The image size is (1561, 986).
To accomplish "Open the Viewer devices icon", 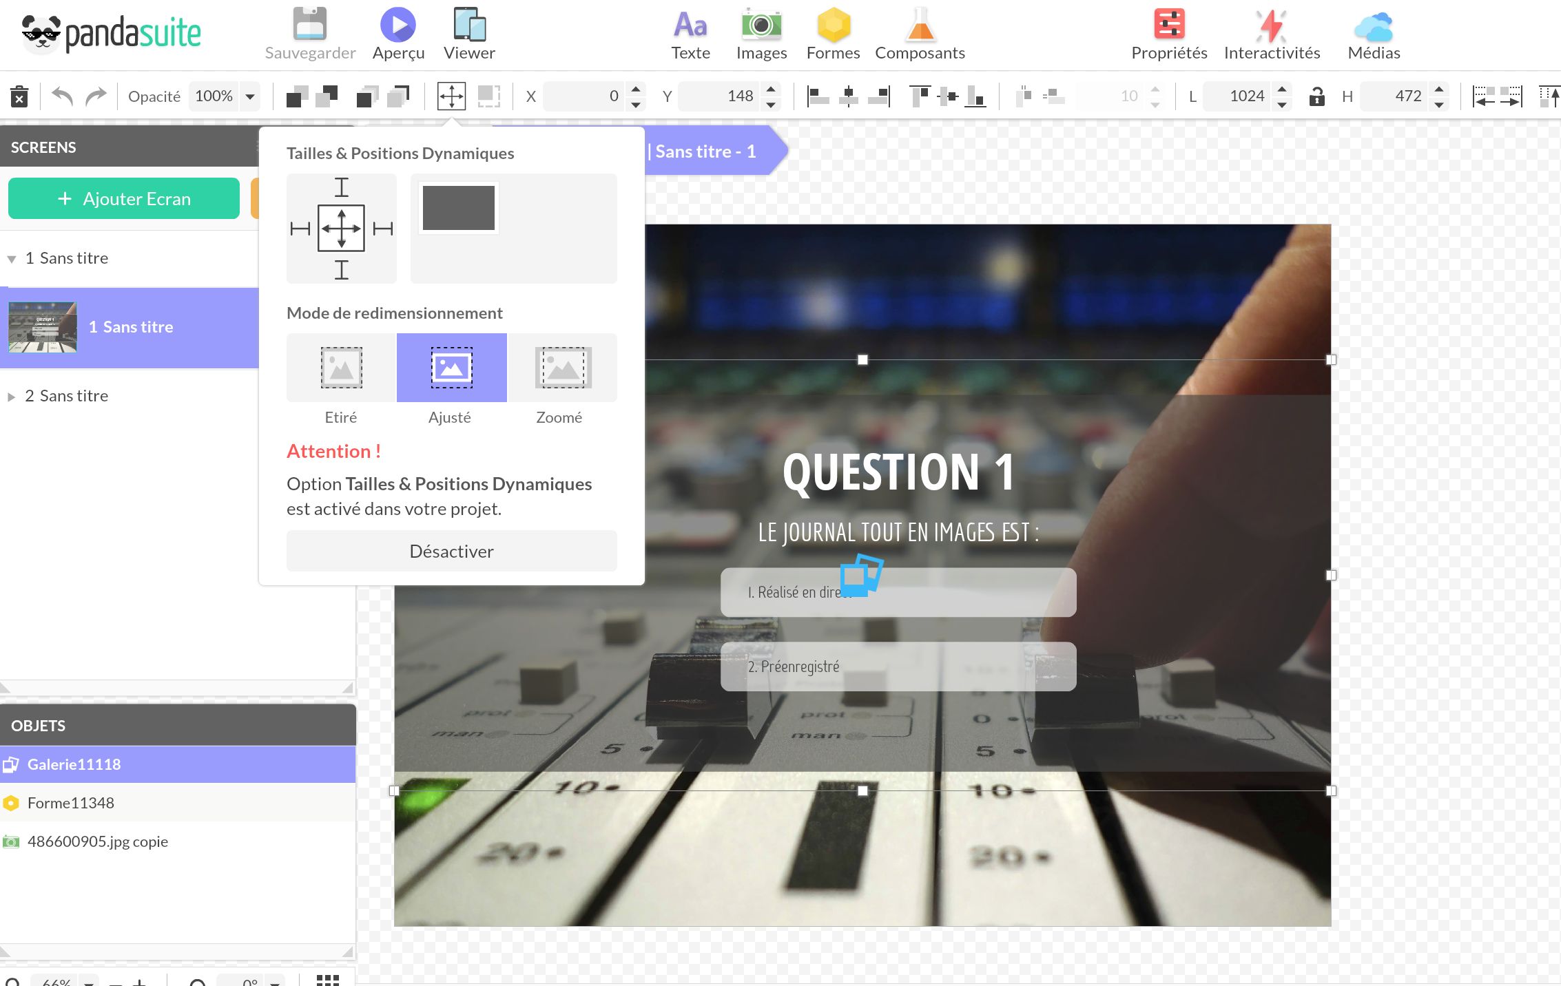I will (469, 25).
